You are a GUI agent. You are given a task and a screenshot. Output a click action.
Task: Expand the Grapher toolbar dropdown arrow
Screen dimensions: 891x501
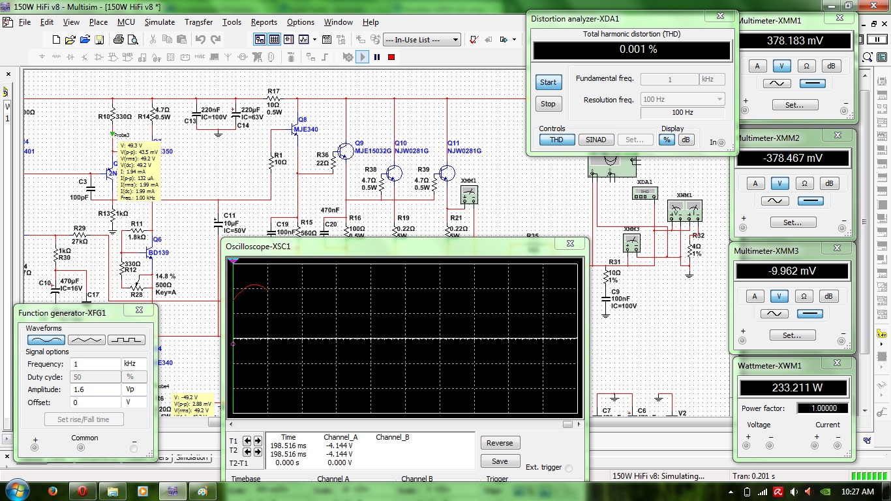314,40
